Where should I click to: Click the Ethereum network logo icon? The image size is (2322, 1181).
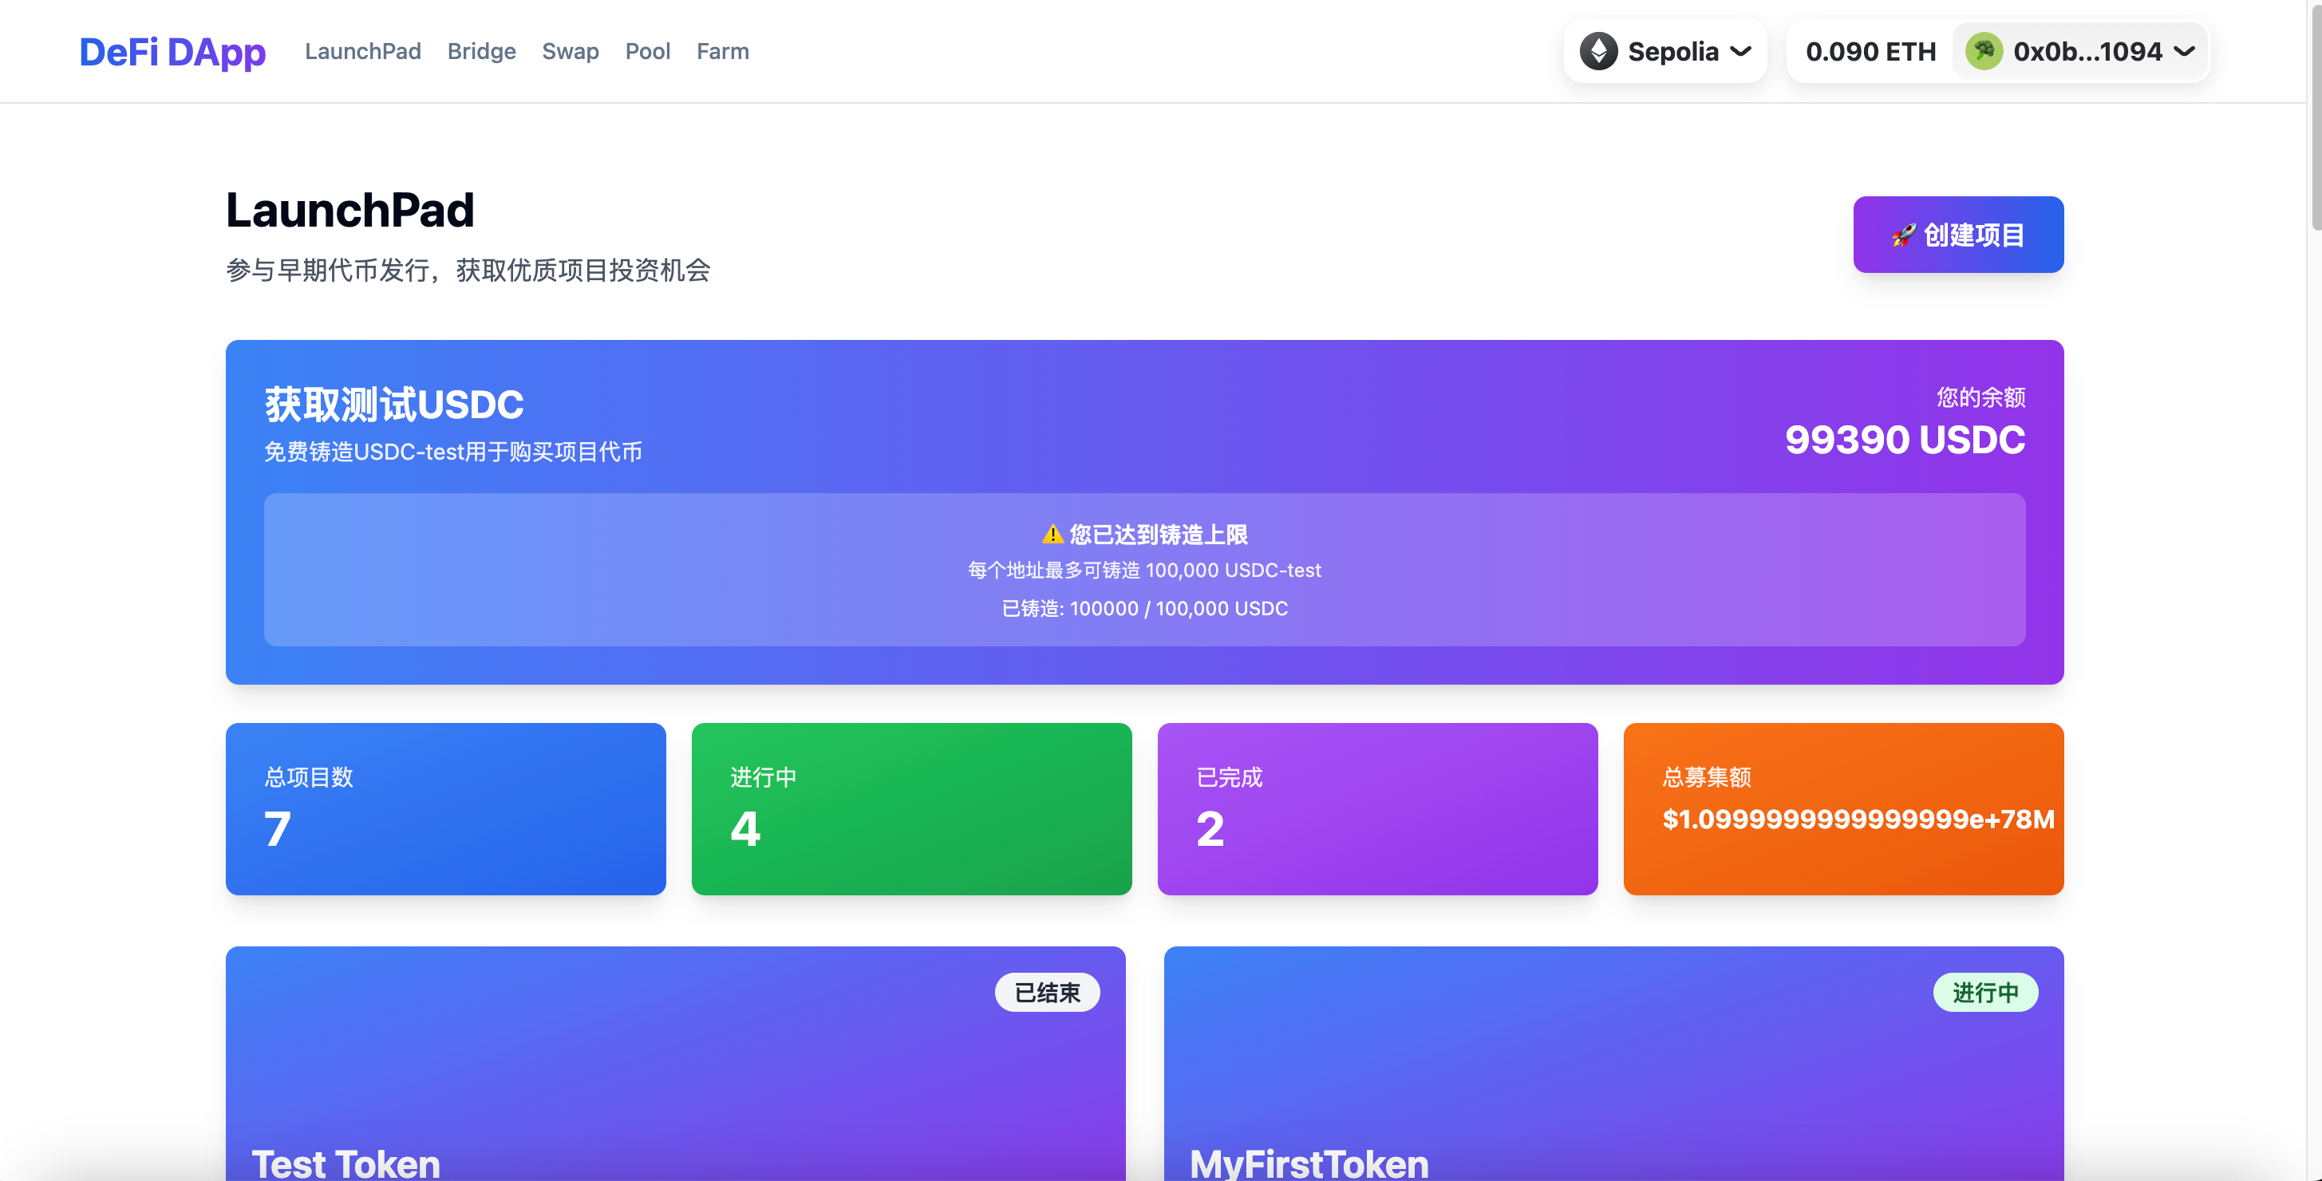1598,51
